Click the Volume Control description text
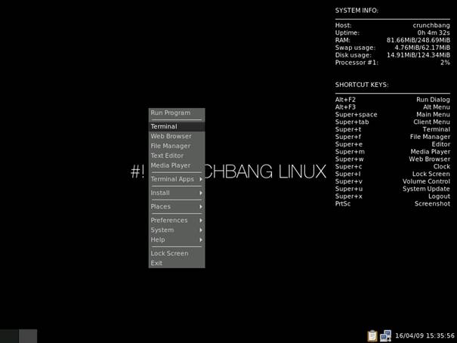 pyautogui.click(x=426, y=181)
